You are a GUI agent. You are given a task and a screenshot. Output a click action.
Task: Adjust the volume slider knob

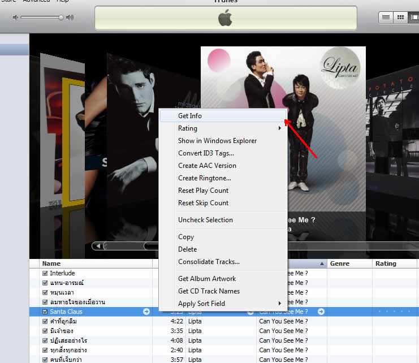click(61, 18)
